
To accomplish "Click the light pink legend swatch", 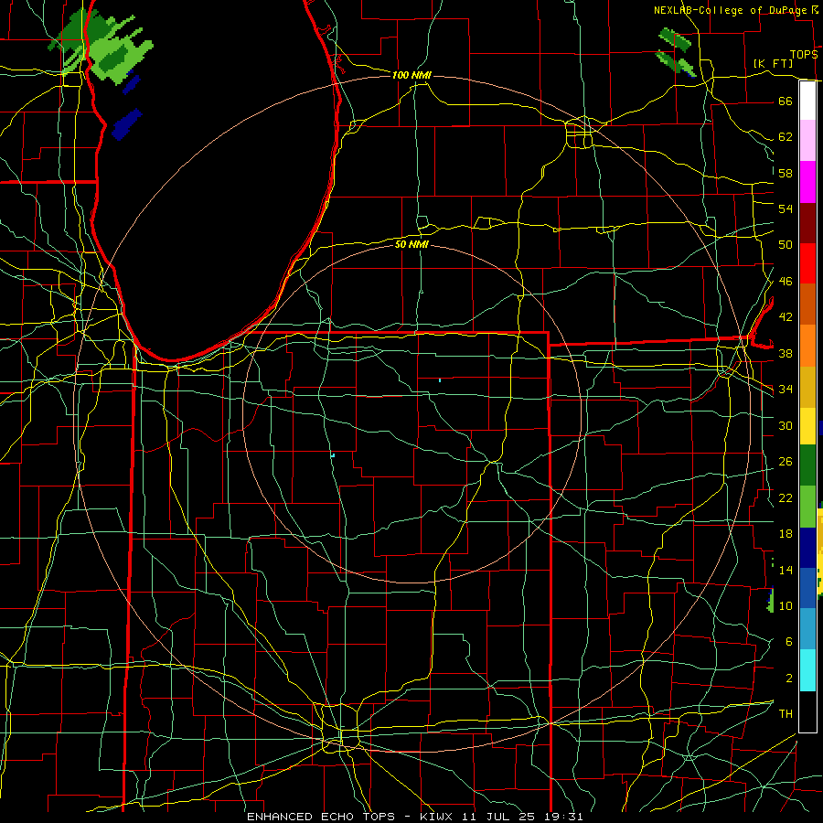I will pos(807,141).
